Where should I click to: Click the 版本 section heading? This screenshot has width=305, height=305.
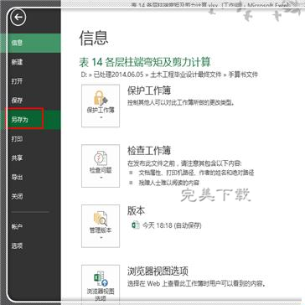137,211
